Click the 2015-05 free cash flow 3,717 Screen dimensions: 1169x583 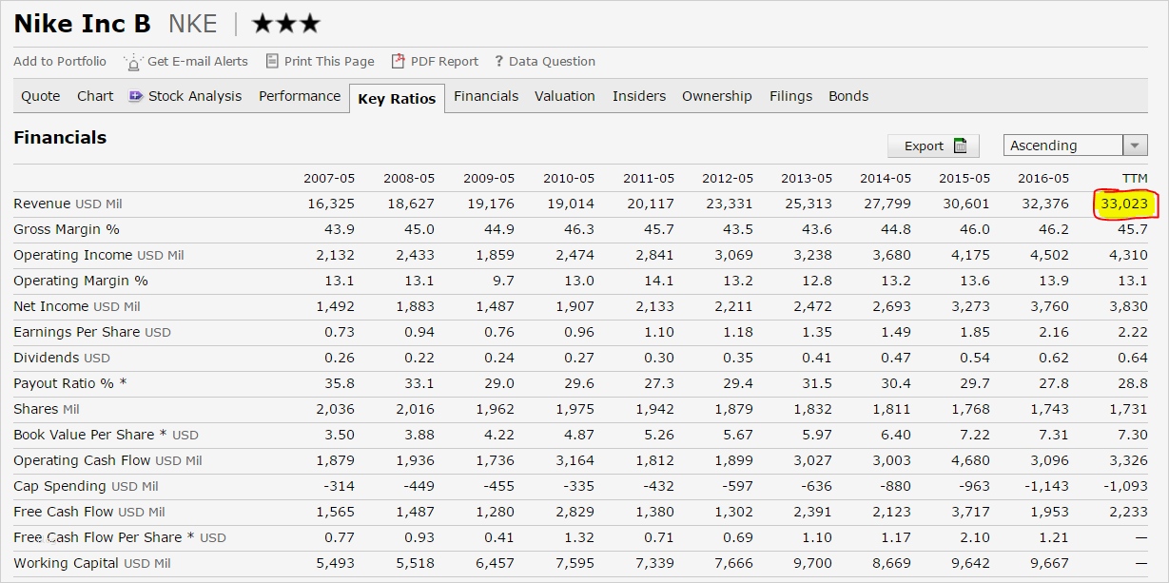click(x=970, y=512)
